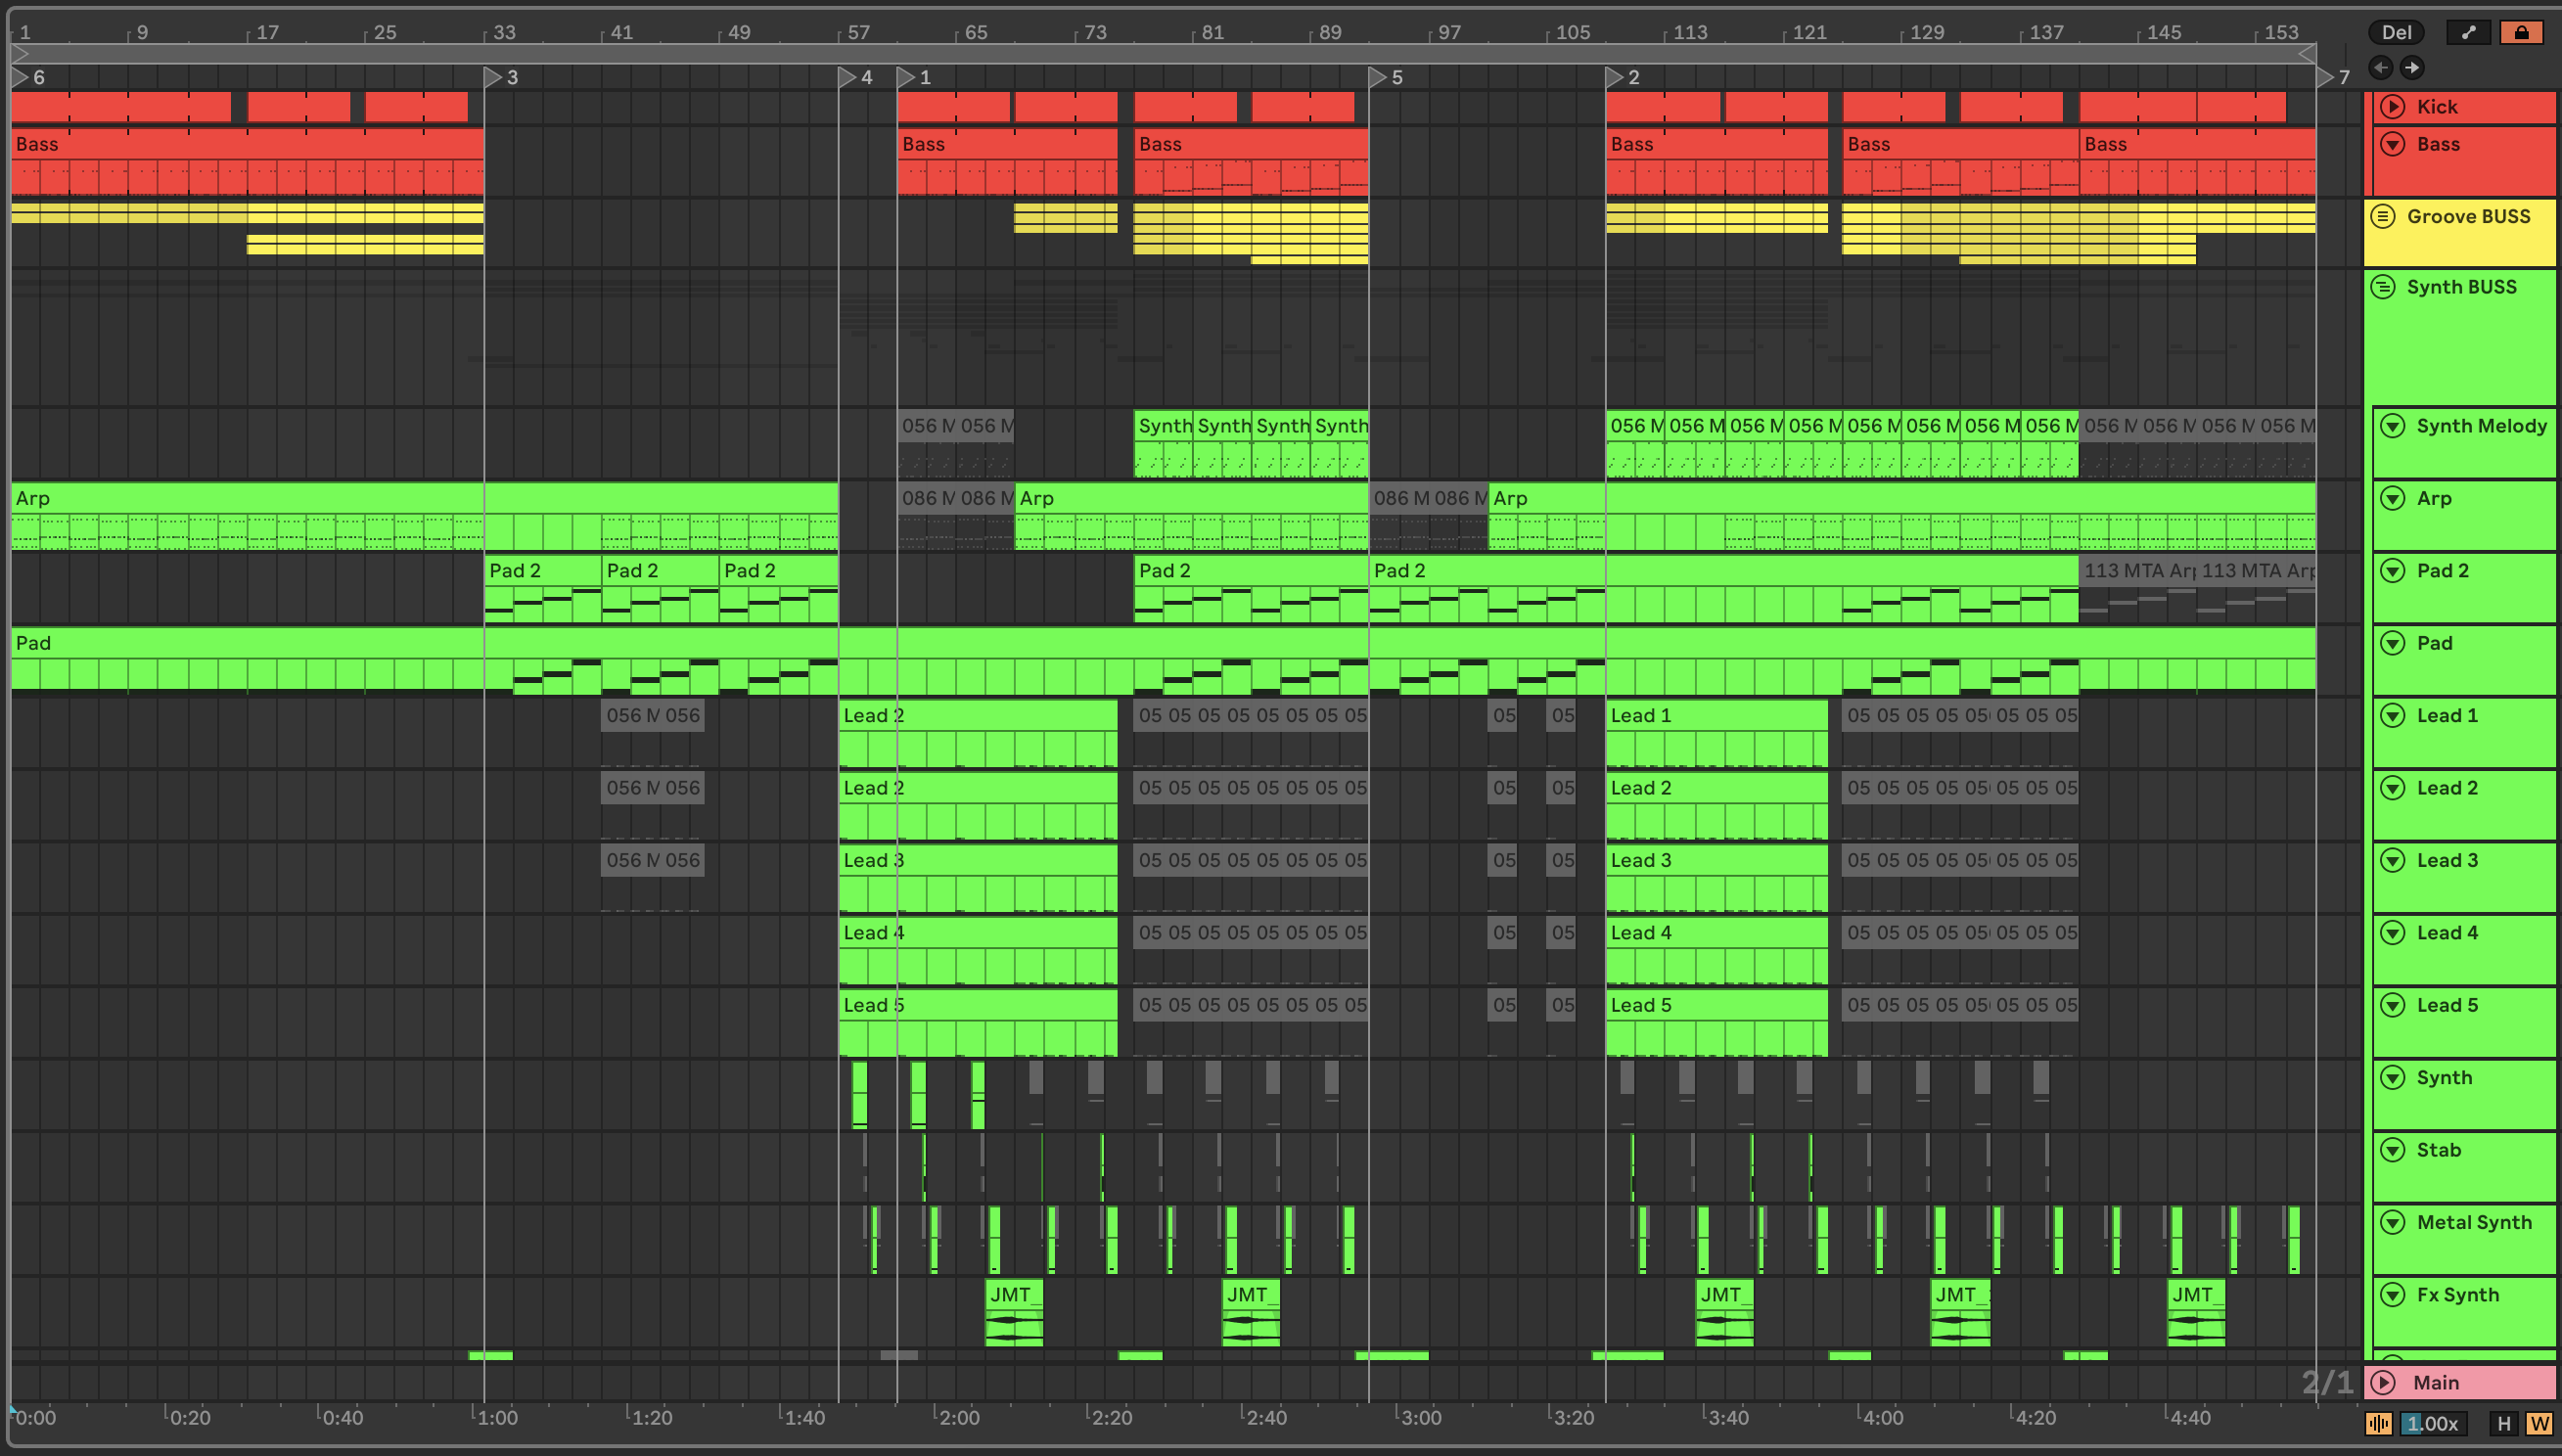The height and width of the screenshot is (1456, 2562).
Task: Jump to next locator arrow
Action: tap(2412, 68)
